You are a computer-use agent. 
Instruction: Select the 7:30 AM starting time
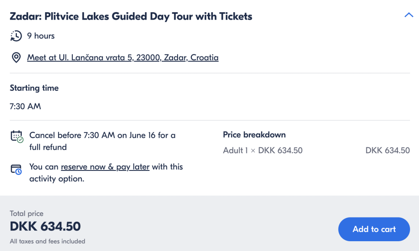coord(25,106)
